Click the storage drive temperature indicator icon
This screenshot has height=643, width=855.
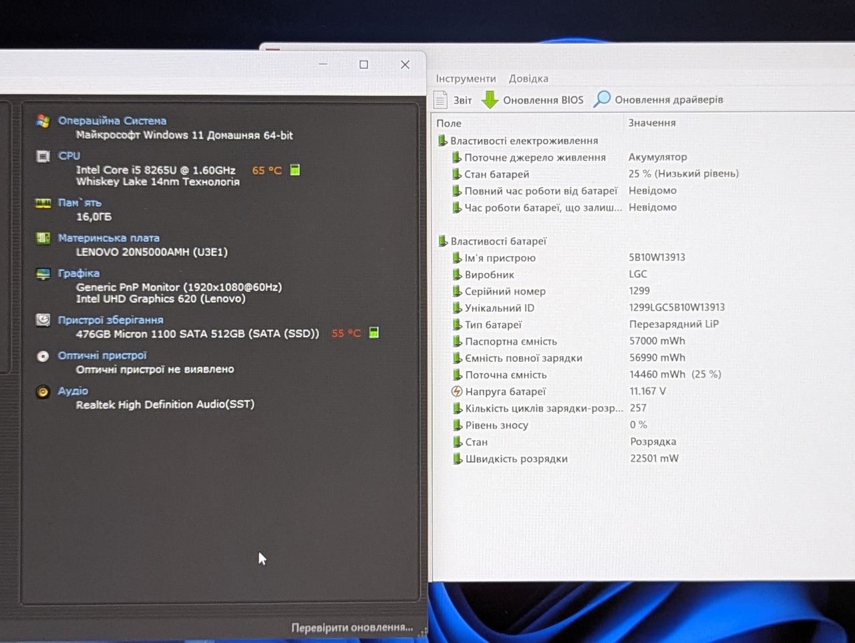point(373,333)
